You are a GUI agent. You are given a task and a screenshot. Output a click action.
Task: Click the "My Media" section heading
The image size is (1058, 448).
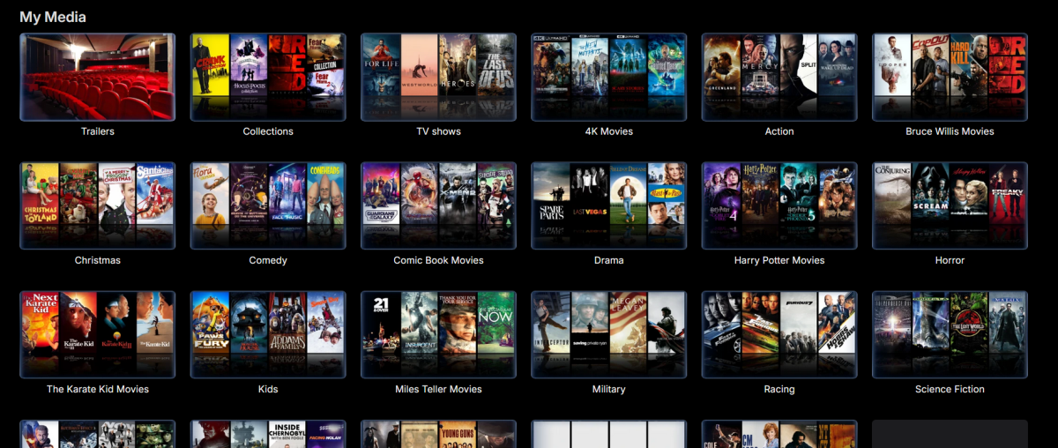53,17
